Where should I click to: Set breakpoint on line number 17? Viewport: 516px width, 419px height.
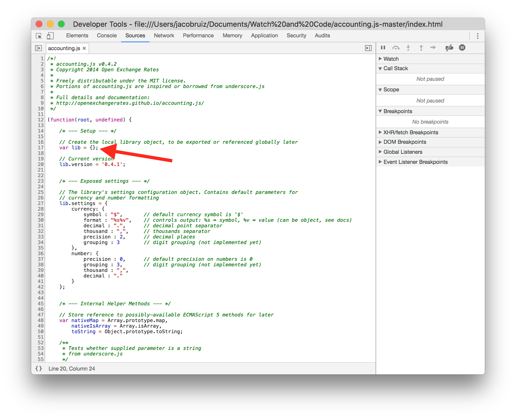coord(41,148)
